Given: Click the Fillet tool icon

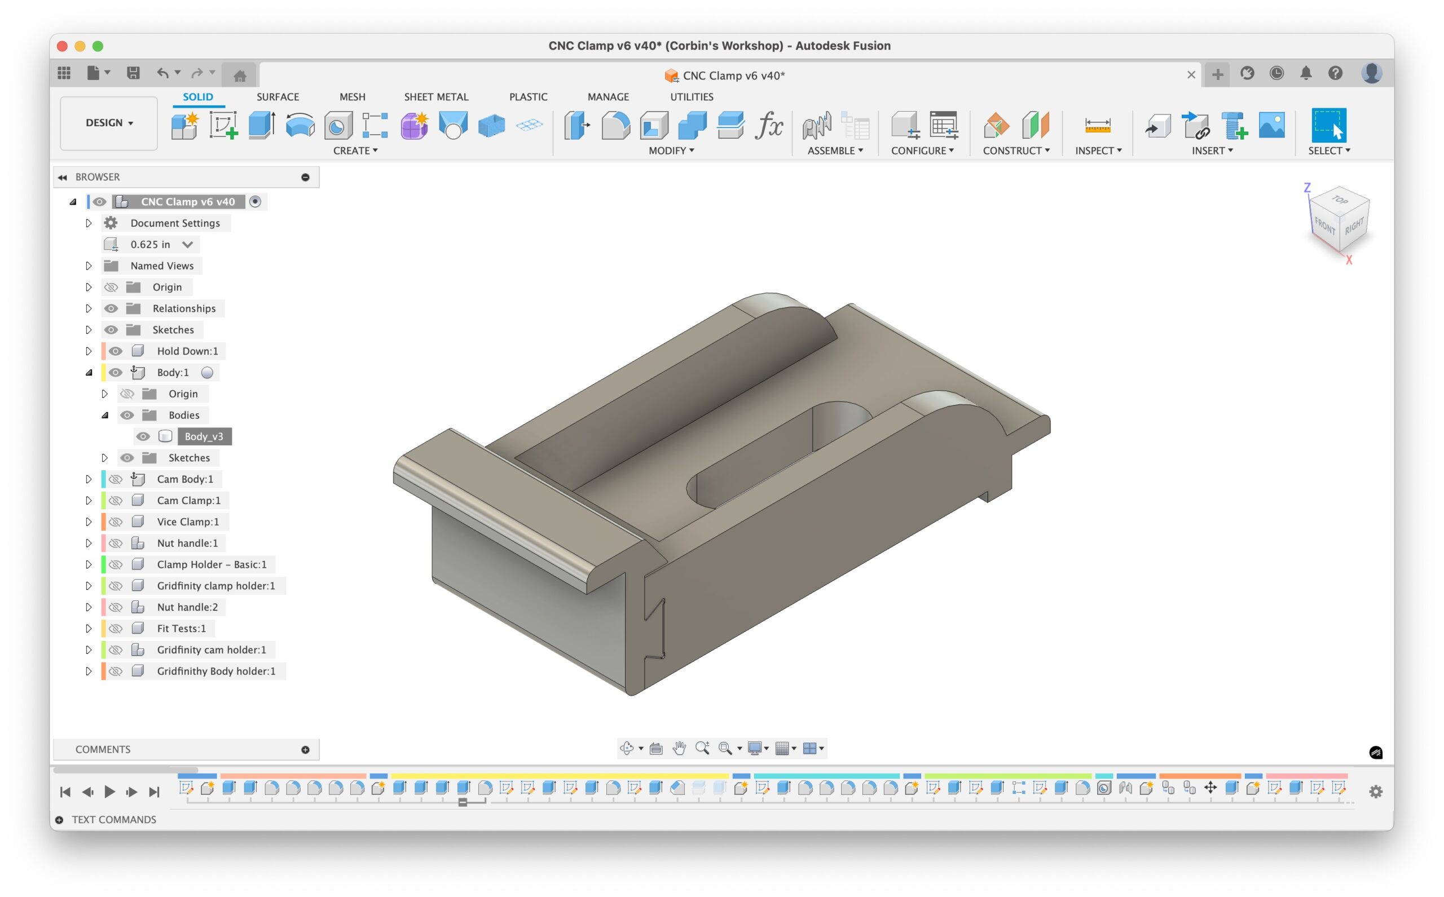Looking at the screenshot, I should [x=615, y=125].
